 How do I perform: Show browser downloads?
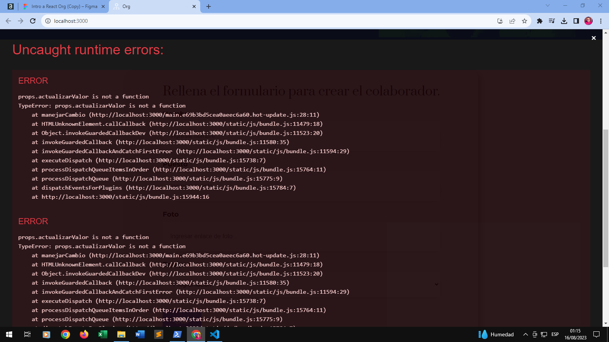click(564, 21)
